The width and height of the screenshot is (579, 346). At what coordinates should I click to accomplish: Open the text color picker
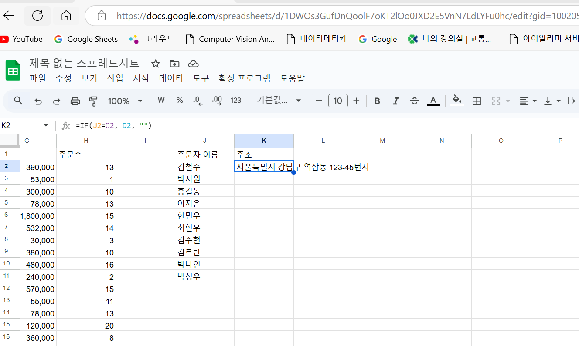coord(433,101)
